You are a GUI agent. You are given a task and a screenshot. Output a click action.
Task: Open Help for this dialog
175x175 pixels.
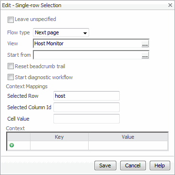pyautogui.click(x=160, y=165)
